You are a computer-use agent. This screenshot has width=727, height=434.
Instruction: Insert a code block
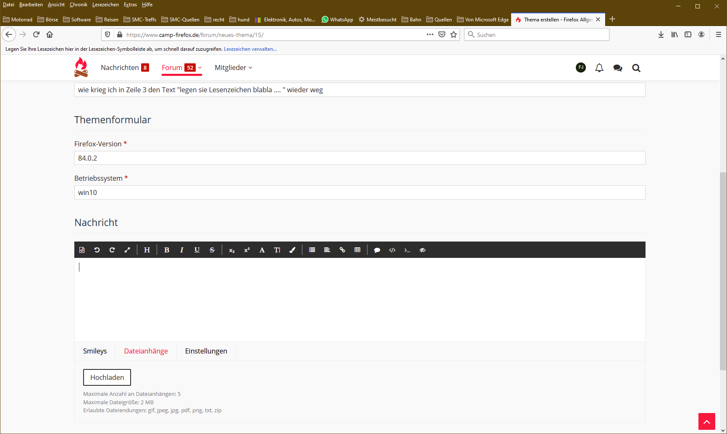[x=392, y=250]
